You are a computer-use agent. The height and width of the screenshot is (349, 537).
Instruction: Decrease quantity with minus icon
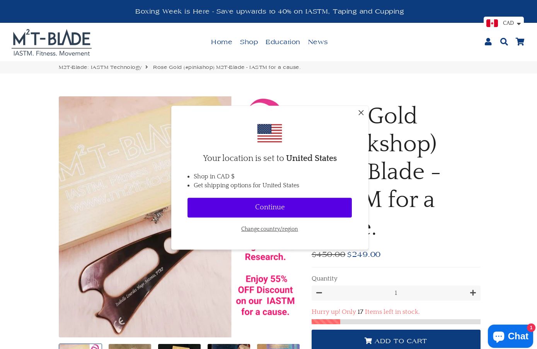[x=319, y=293]
